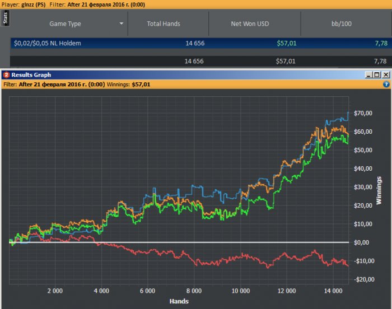Select the $0,02/$0,05 NL Holdem row
392x309 pixels.
pyautogui.click(x=201, y=43)
